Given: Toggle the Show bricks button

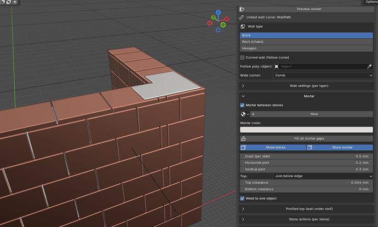Looking at the screenshot, I should point(273,148).
